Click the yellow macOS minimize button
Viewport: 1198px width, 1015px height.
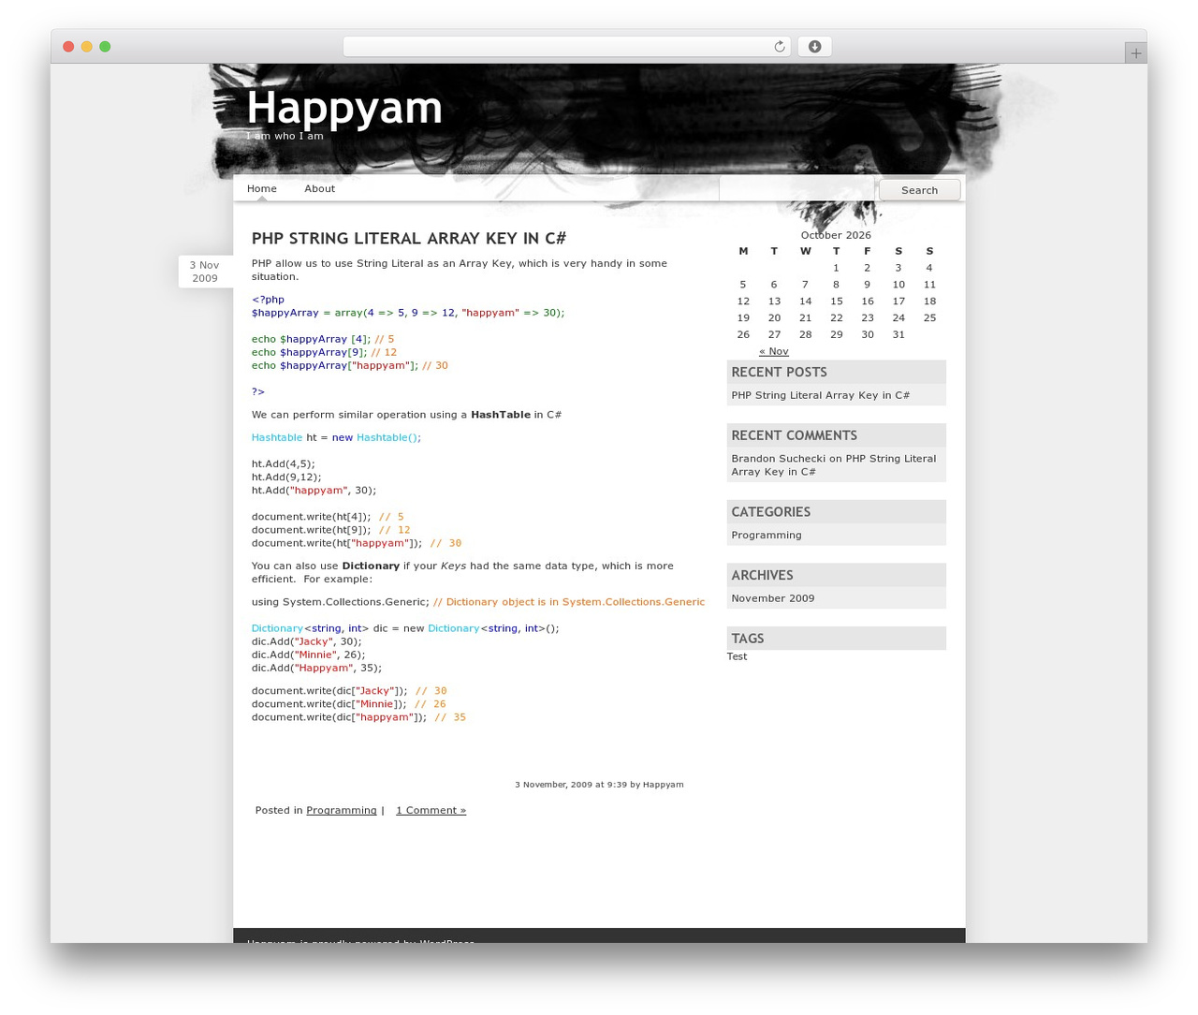click(x=87, y=47)
